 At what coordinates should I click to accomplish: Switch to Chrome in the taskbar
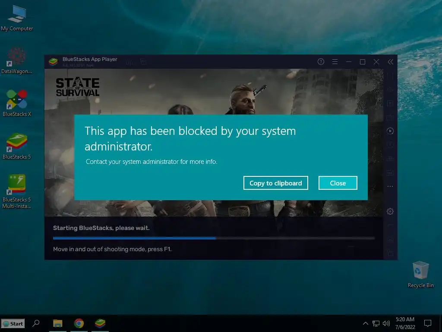pyautogui.click(x=79, y=323)
